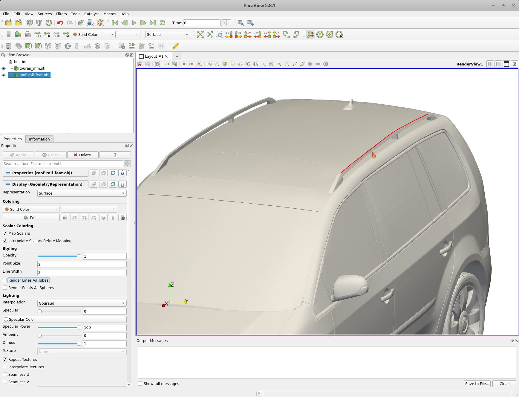Click the Undo arrow icon
The image size is (519, 397).
pyautogui.click(x=60, y=23)
